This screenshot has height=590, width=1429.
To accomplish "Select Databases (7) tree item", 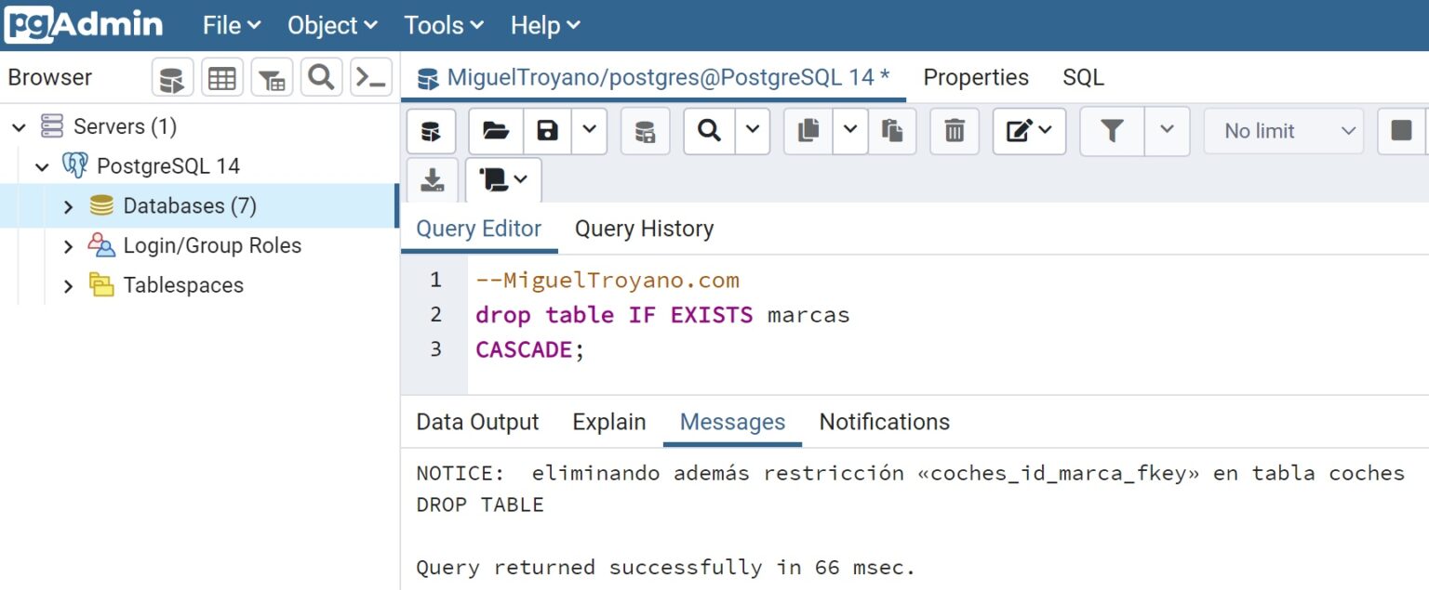I will (190, 206).
